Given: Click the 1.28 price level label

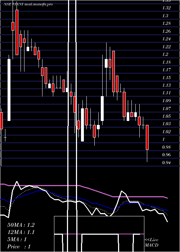Looking at the screenshot, I should (x=166, y=23).
